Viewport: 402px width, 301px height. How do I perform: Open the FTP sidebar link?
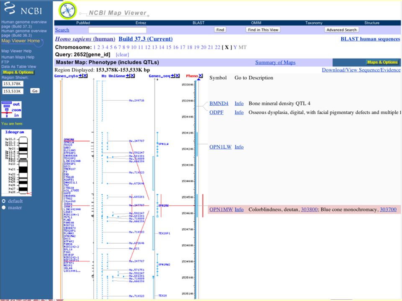tap(5, 62)
